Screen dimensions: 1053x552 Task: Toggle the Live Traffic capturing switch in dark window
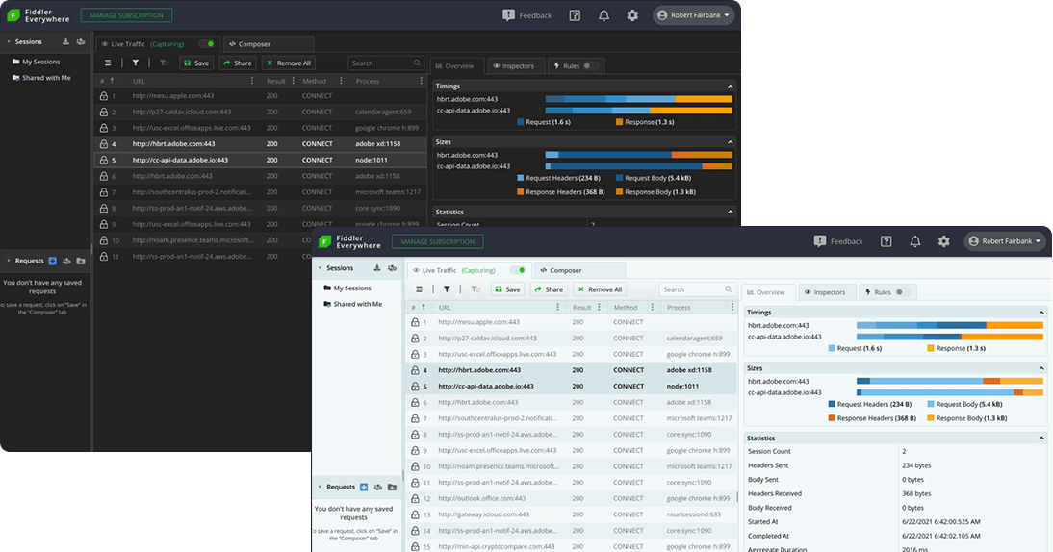pyautogui.click(x=207, y=44)
